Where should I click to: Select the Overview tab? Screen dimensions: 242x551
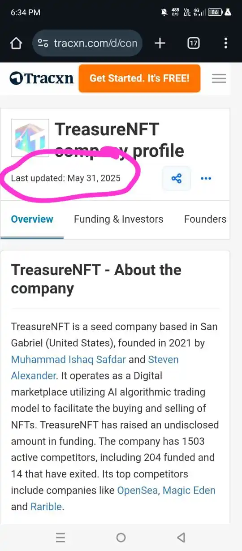pos(32,219)
